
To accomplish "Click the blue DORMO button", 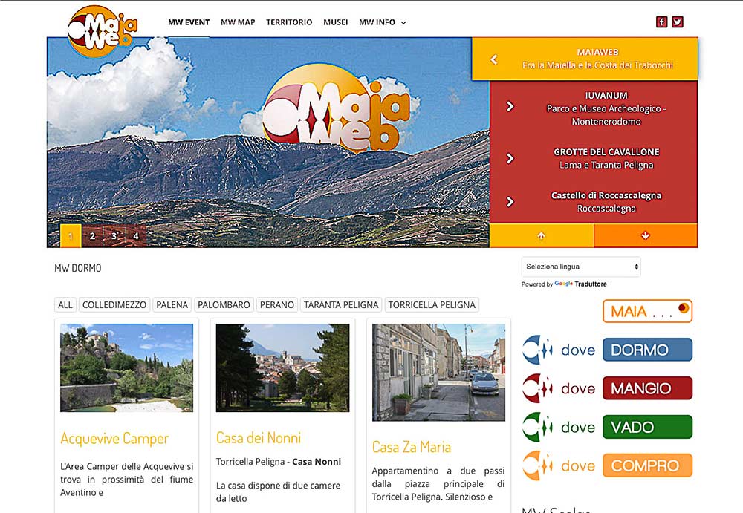I will [647, 350].
